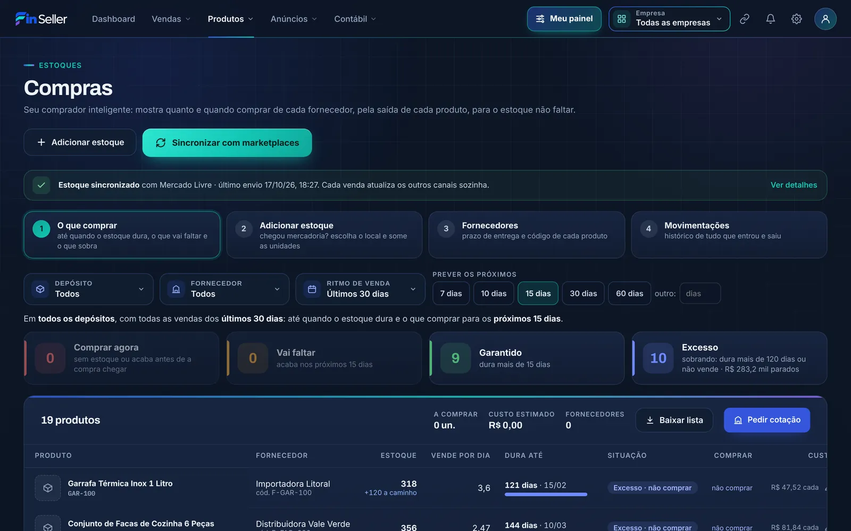Switch to Fornecedores step tab

527,235
